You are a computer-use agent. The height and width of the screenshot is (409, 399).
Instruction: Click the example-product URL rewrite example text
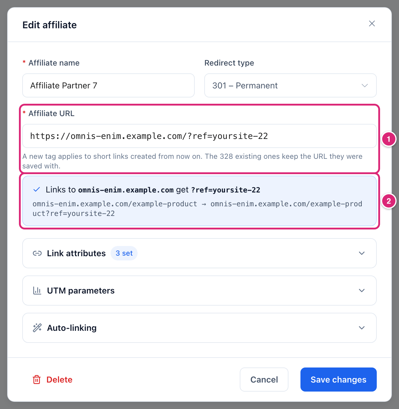(x=197, y=209)
